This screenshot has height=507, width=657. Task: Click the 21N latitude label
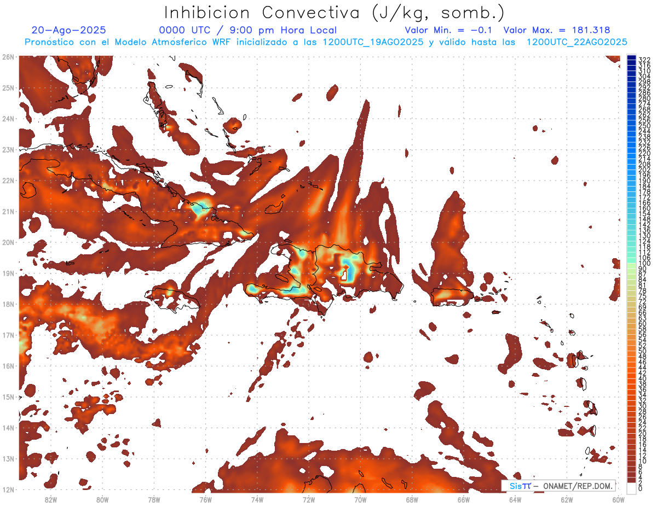click(8, 211)
